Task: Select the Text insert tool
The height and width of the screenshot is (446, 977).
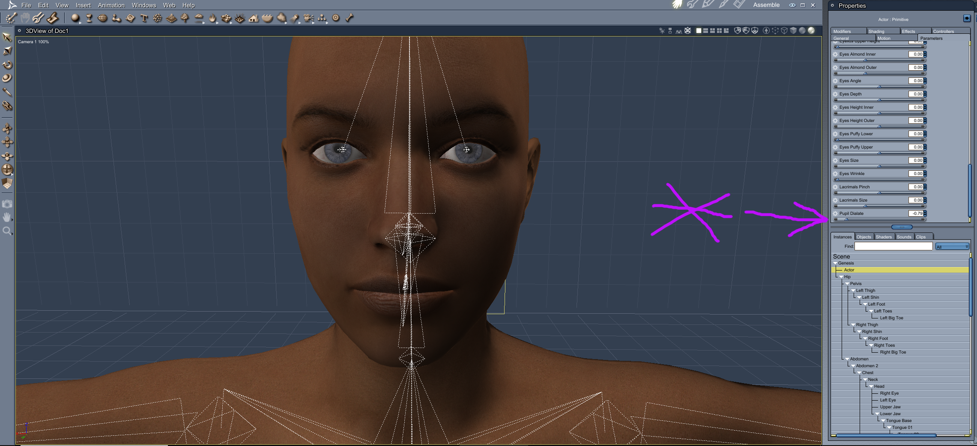Action: (144, 18)
